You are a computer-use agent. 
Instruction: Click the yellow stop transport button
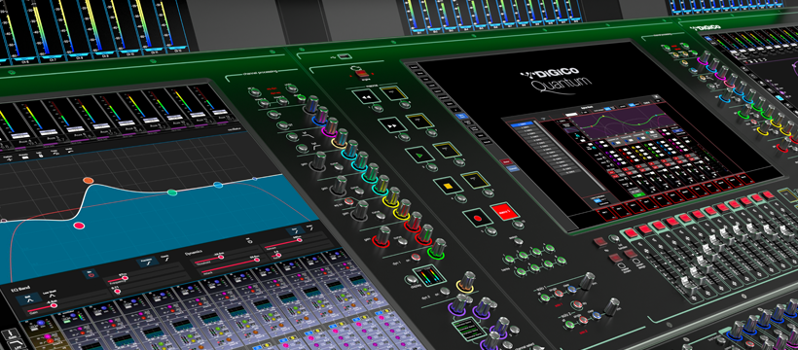tap(448, 187)
